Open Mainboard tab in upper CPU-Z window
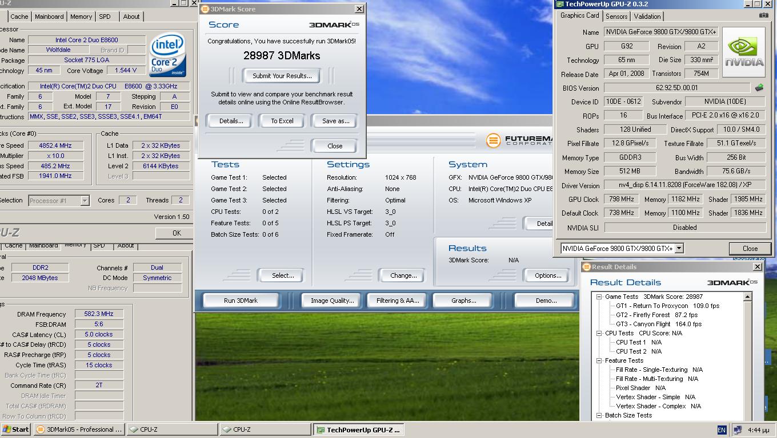 click(49, 17)
